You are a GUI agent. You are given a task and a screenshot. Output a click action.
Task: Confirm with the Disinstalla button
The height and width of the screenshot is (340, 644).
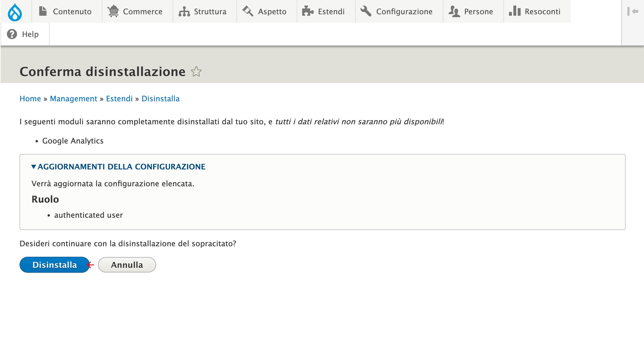[x=55, y=265]
